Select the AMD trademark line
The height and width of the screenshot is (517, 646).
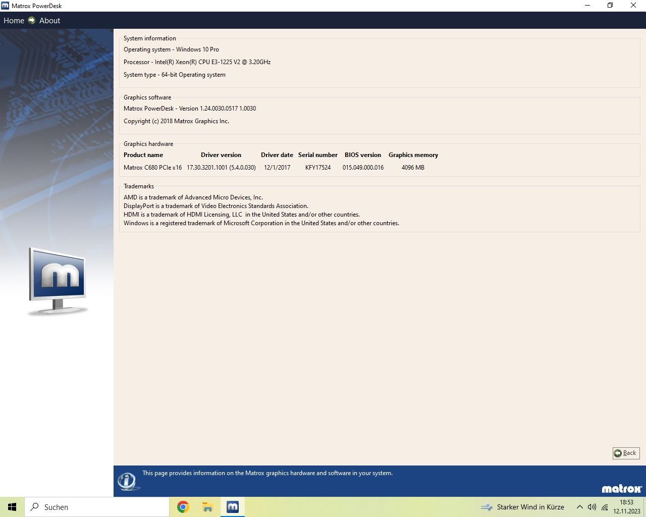coord(193,197)
